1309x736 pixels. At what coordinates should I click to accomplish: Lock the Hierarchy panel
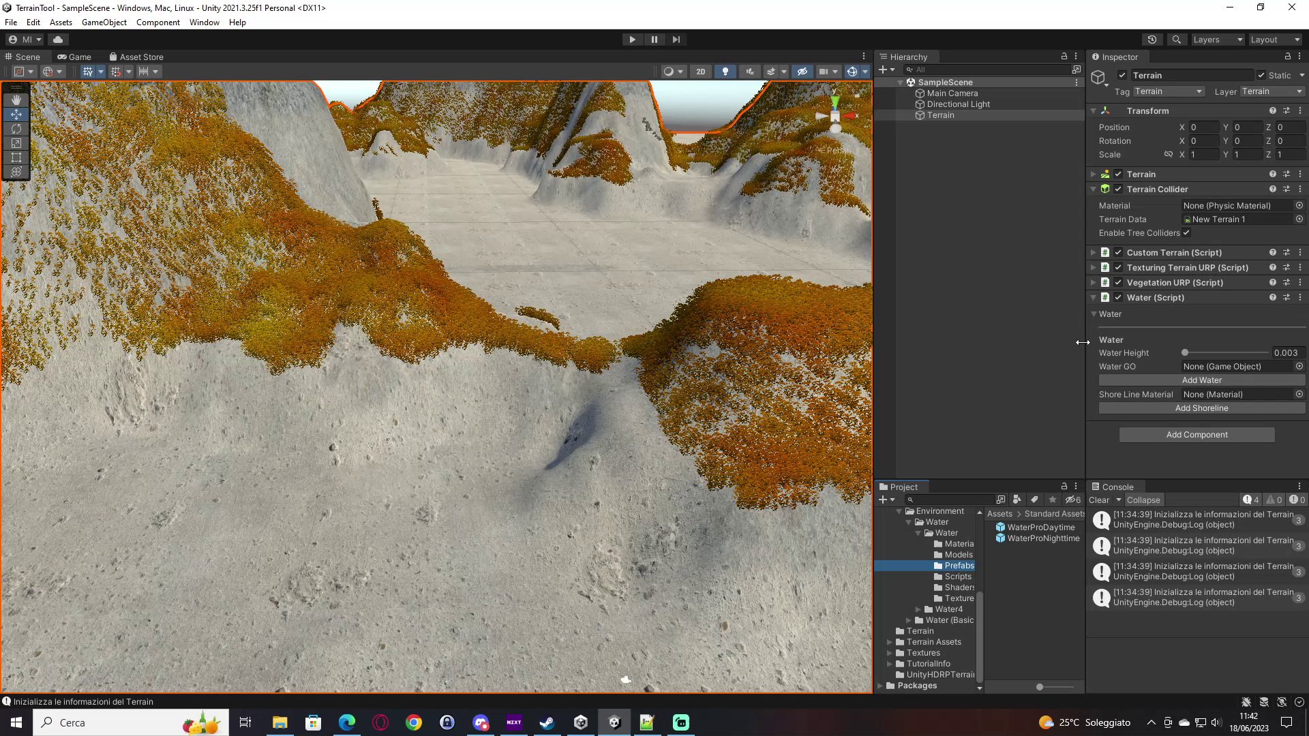pyautogui.click(x=1064, y=57)
